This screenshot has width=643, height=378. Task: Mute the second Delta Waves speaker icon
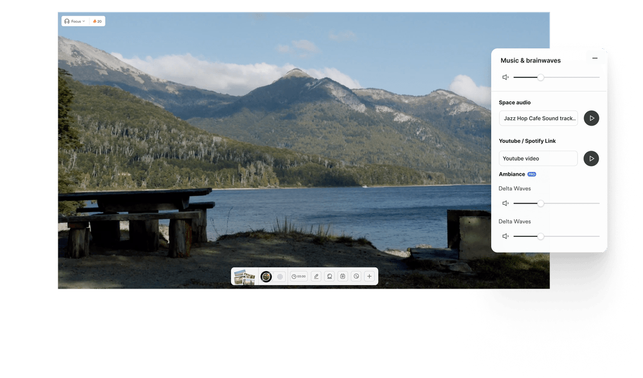click(505, 236)
